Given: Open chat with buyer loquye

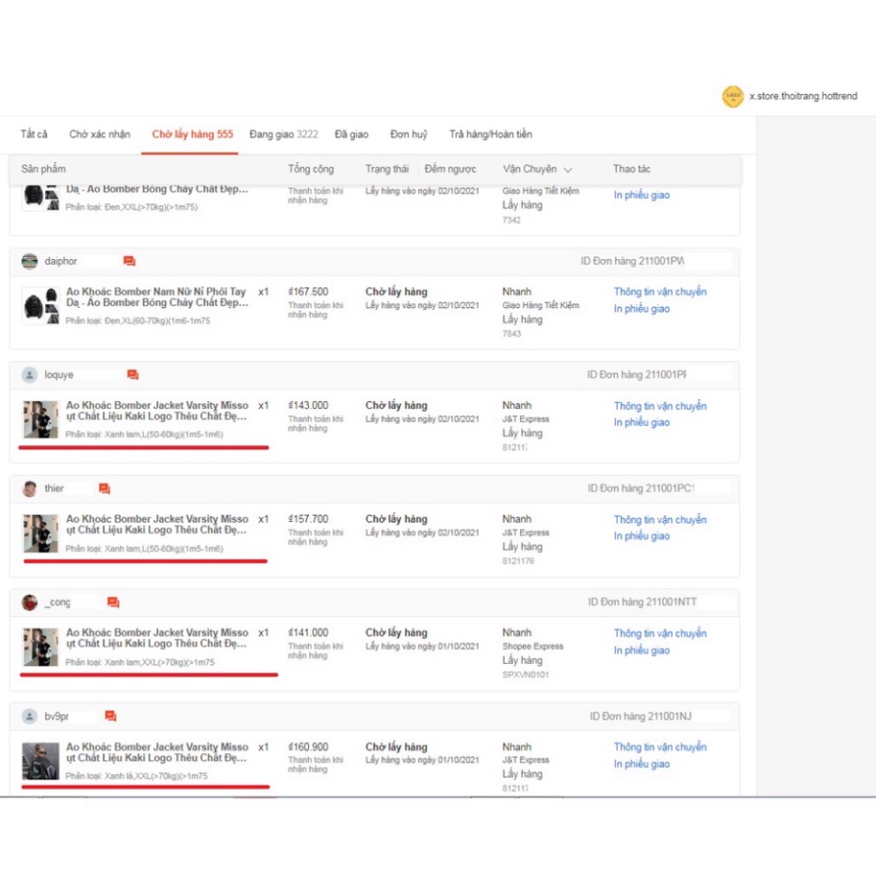Looking at the screenshot, I should click(x=133, y=374).
